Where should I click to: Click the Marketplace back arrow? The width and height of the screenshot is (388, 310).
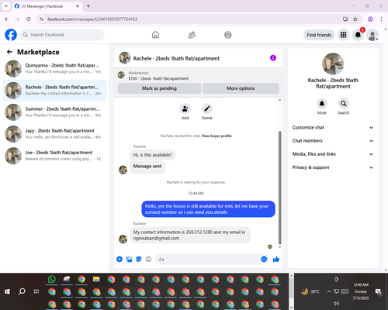9,52
